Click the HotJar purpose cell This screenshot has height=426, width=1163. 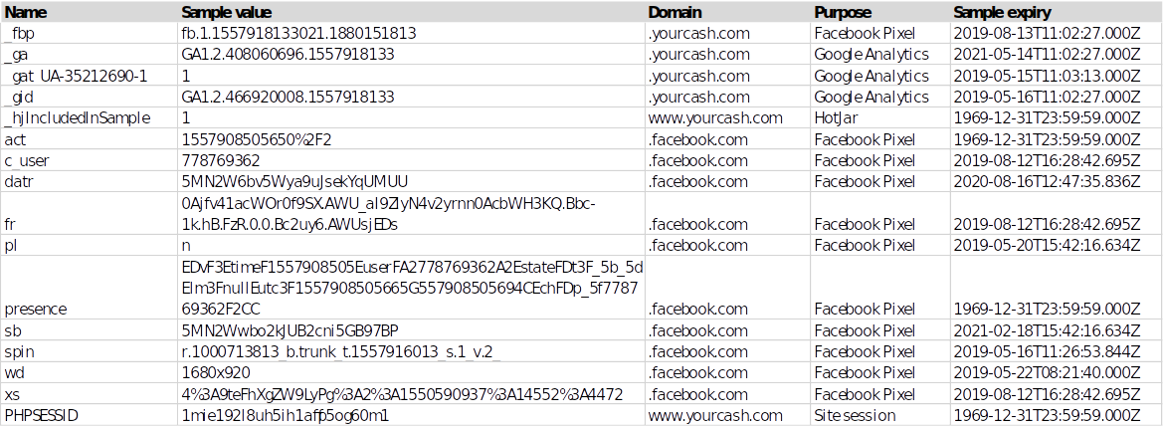click(836, 117)
